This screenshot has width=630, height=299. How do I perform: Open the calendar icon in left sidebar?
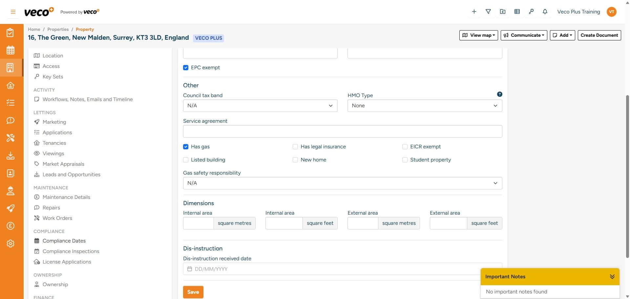pos(10,50)
